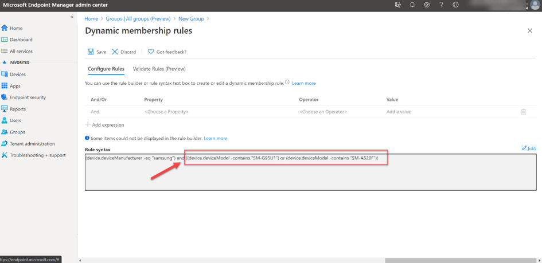Click the Microsoft Endpoint Manager admin center title
This screenshot has height=263, width=542.
(55, 5)
